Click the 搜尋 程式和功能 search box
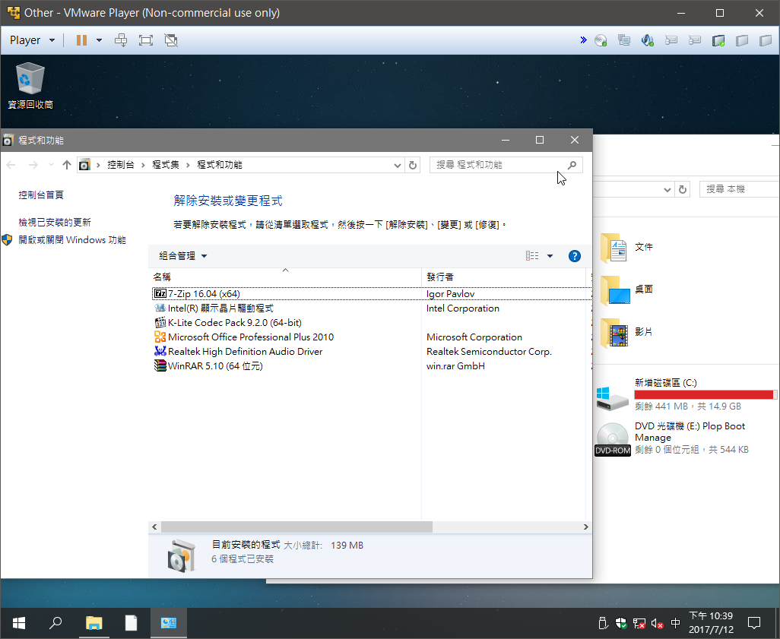The height and width of the screenshot is (639, 780). tap(498, 165)
